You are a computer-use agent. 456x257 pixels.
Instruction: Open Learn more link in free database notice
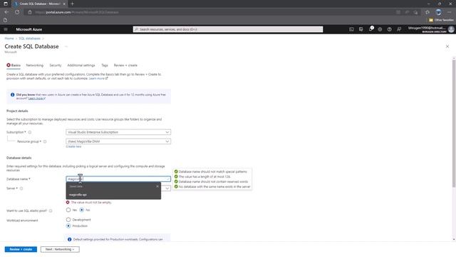[37, 99]
